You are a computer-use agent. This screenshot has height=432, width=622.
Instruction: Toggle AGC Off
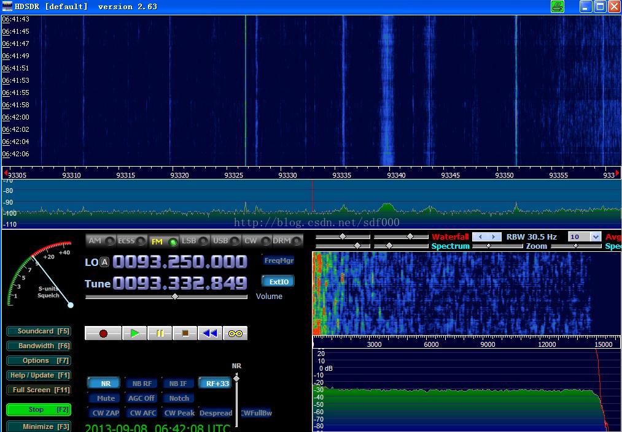[x=141, y=398]
